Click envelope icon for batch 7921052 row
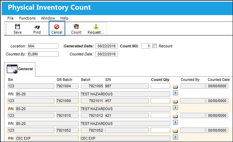The width and height of the screenshot is (233, 142). coord(175,131)
